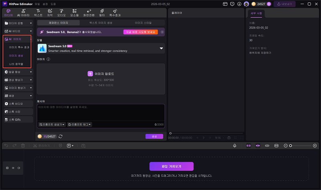Viewport: 321px width, 190px height.
Task: Open the 오디오 audio tool
Action: [x=61, y=13]
